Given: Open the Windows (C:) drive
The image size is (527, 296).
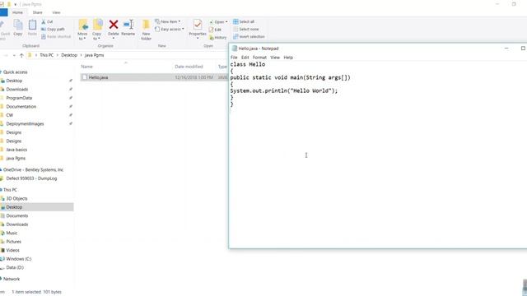Looking at the screenshot, I should point(19,259).
